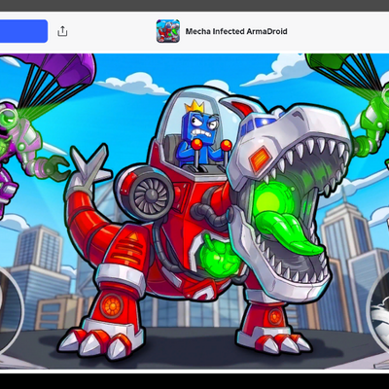
Task: Open the circular portrait on the left edge
Action: click(10, 311)
